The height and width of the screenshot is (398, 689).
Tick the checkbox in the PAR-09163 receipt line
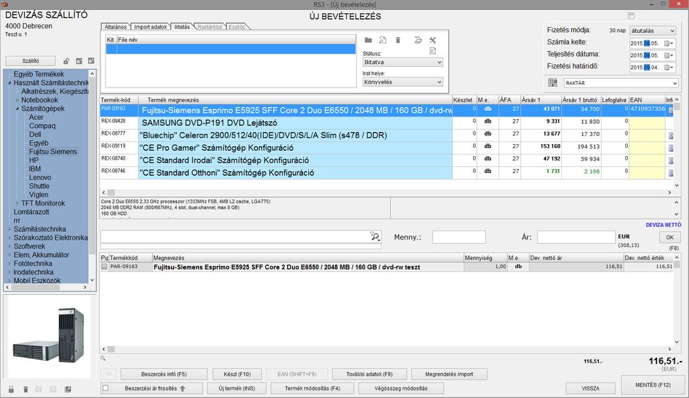point(104,267)
